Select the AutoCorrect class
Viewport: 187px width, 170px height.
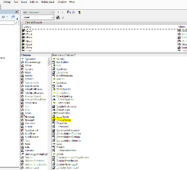[x=32, y=130]
